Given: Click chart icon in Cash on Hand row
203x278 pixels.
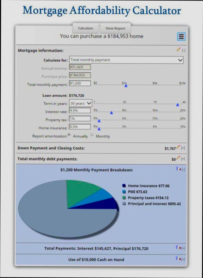Looking at the screenshot, I should click(178, 259).
